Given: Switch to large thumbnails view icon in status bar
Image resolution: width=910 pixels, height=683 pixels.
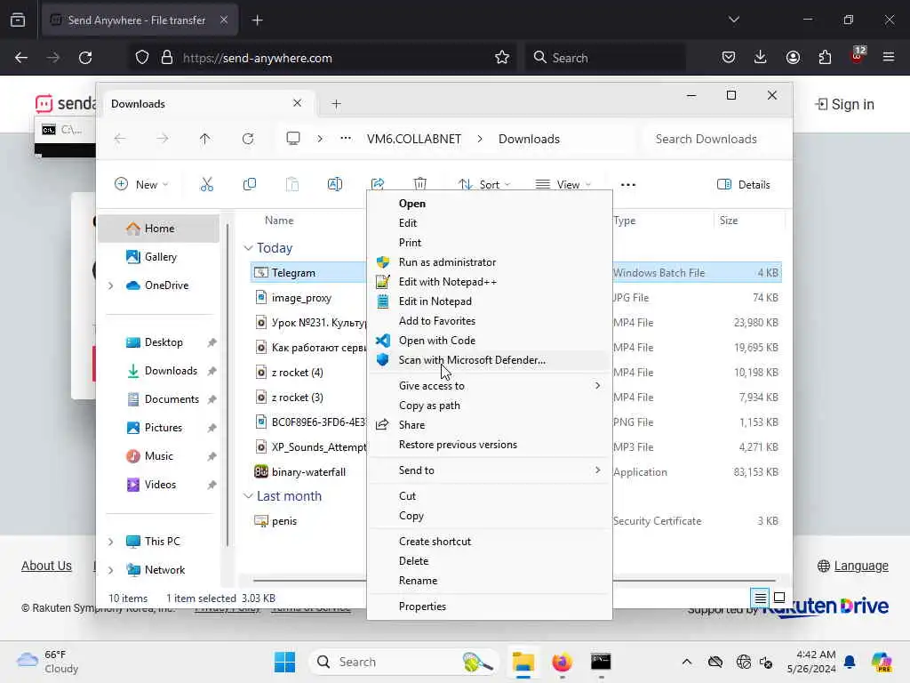Looking at the screenshot, I should [x=779, y=598].
